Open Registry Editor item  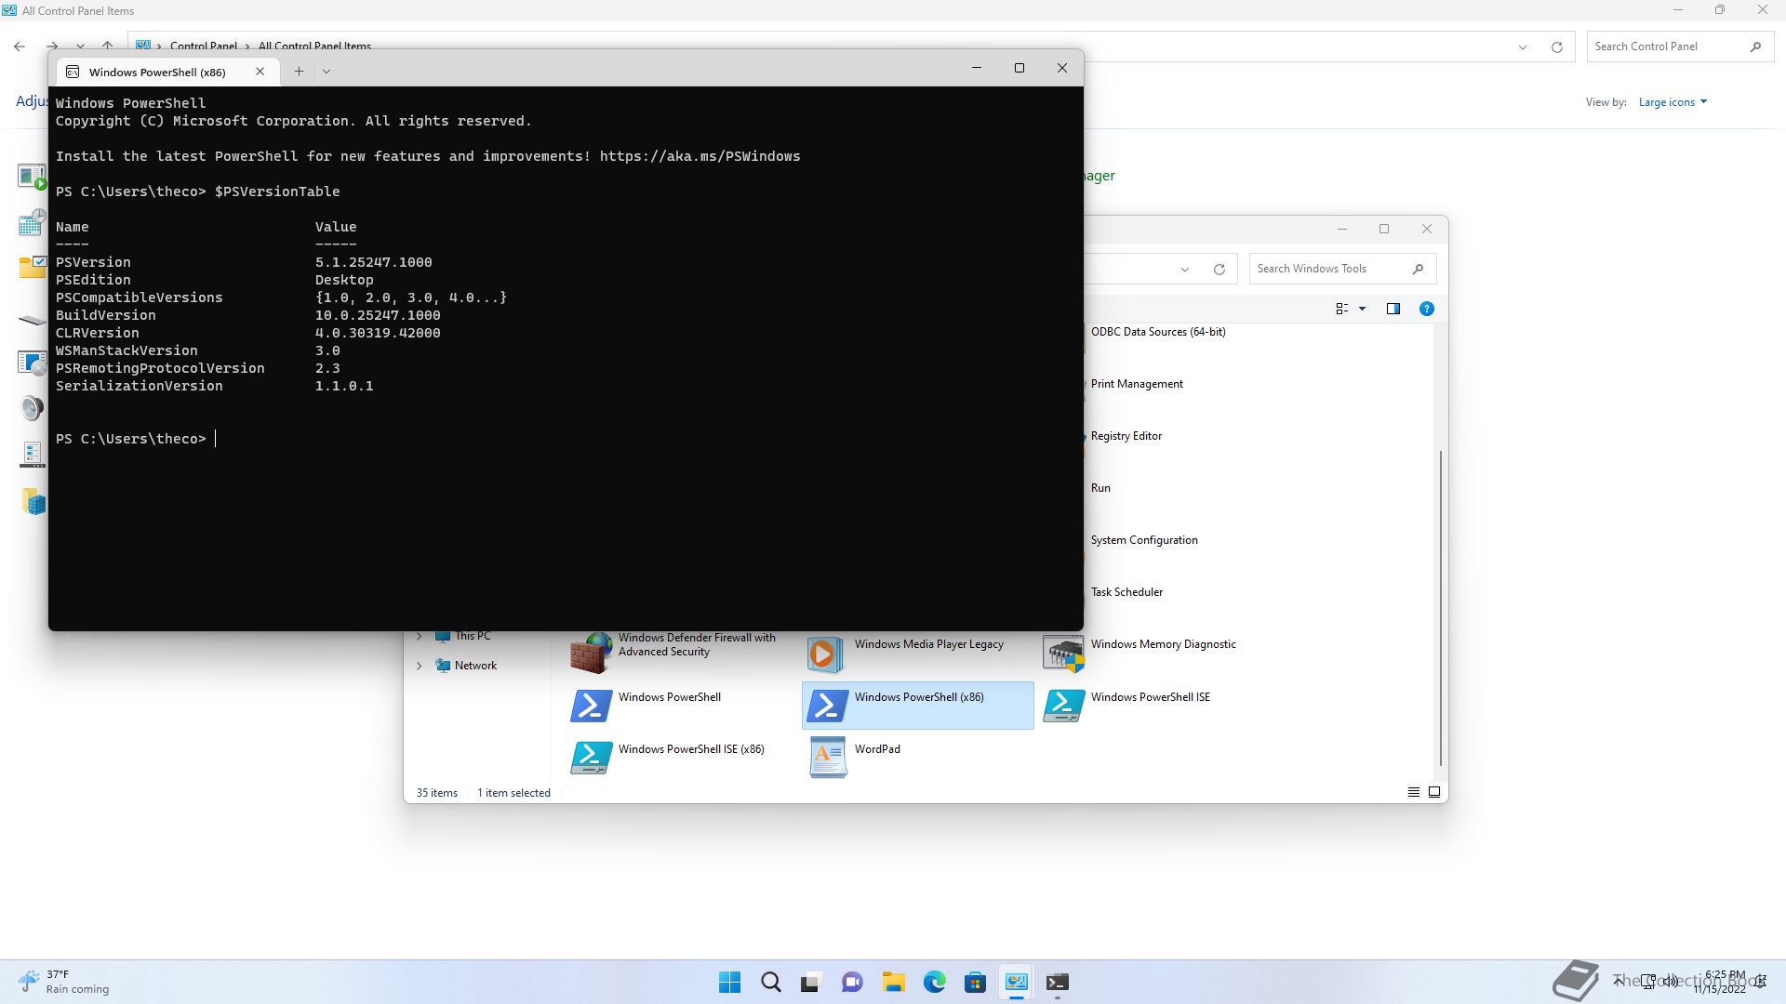coord(1126,436)
